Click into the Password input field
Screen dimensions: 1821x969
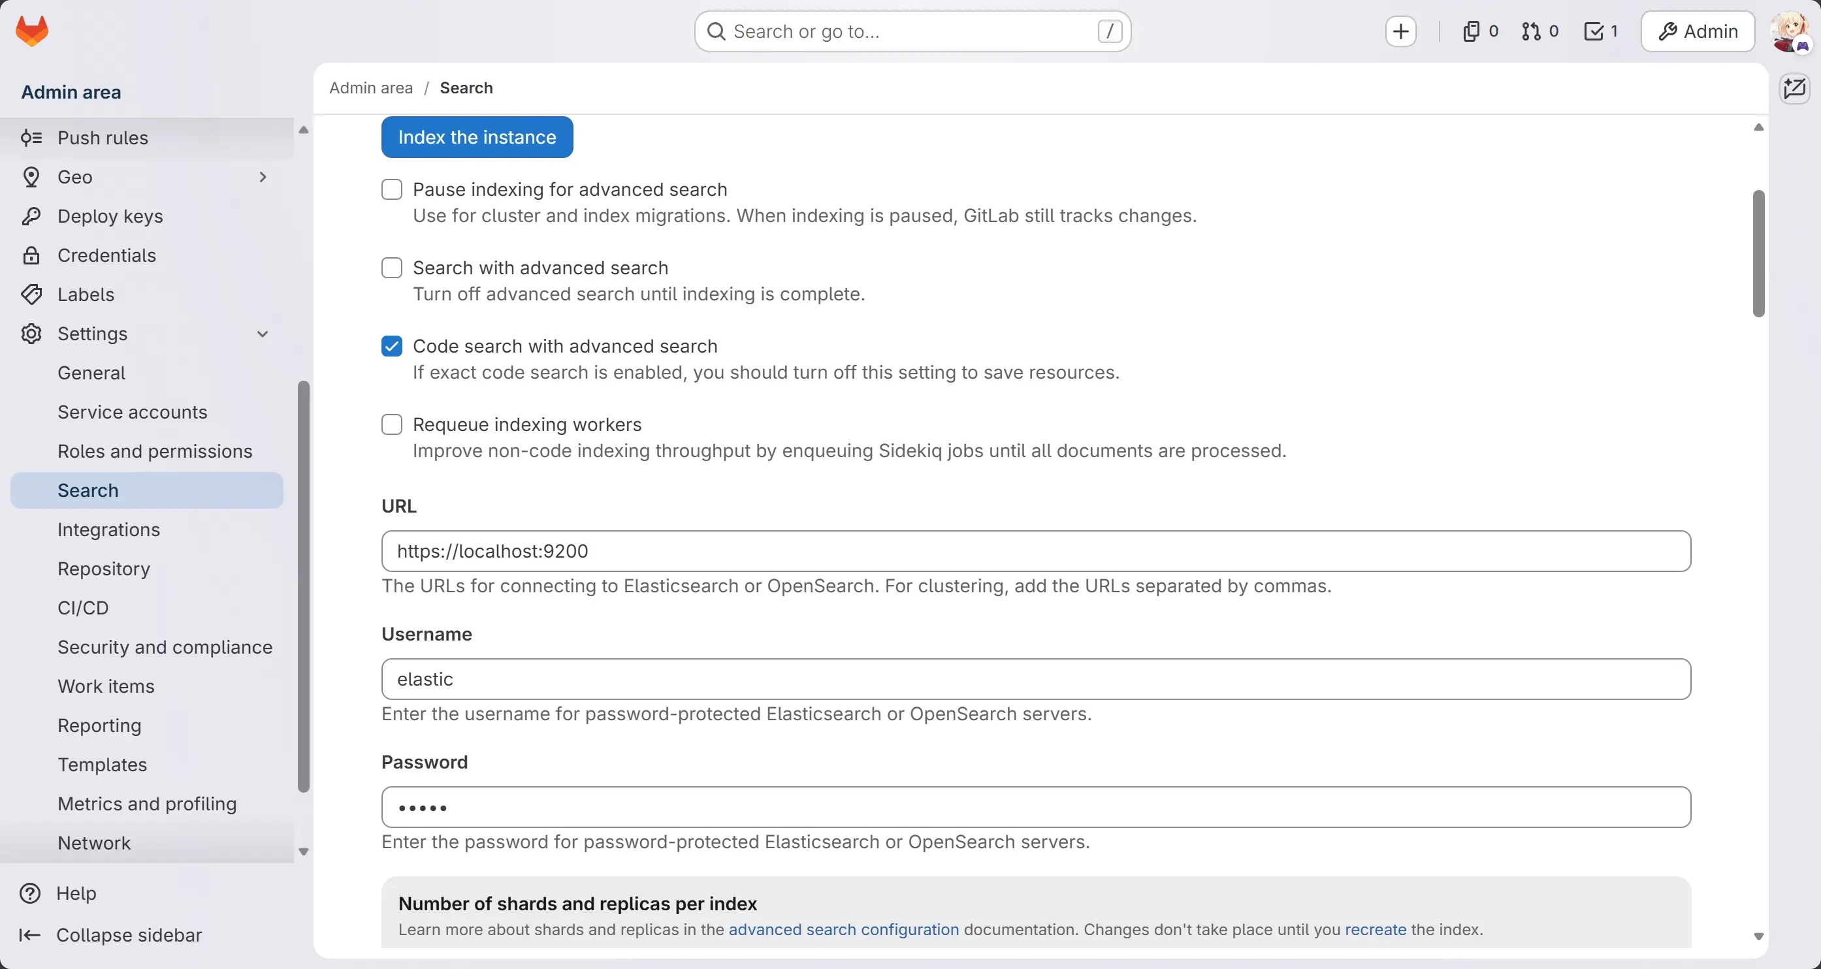coord(1037,807)
